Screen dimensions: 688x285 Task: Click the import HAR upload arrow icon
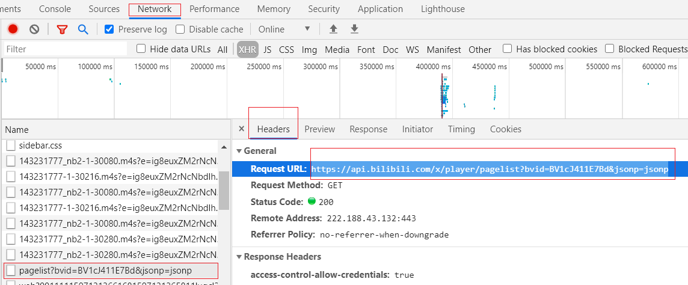point(333,29)
